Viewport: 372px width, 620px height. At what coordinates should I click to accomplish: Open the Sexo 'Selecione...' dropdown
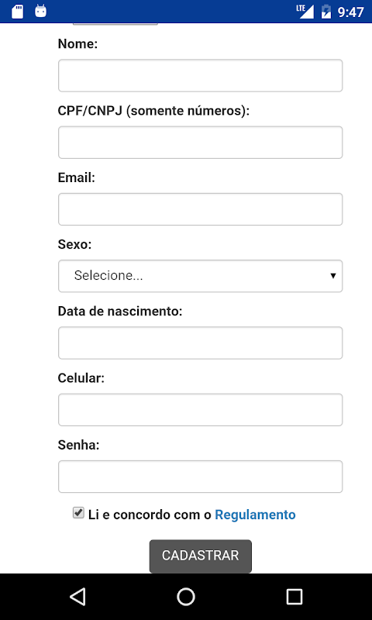coord(201,276)
